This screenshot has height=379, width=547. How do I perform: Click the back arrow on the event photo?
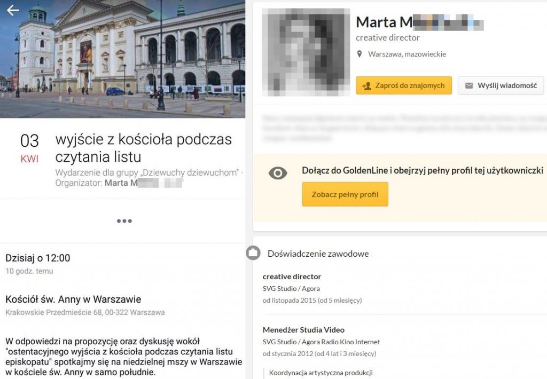point(13,11)
